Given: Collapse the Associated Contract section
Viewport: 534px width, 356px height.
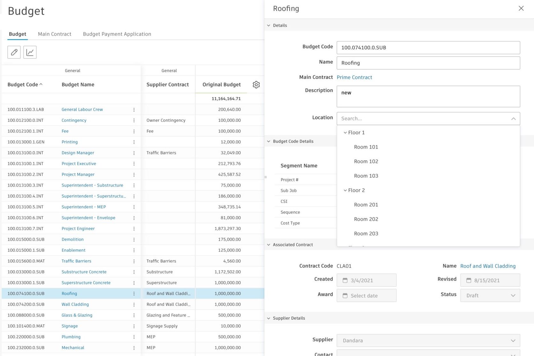Looking at the screenshot, I should [269, 245].
